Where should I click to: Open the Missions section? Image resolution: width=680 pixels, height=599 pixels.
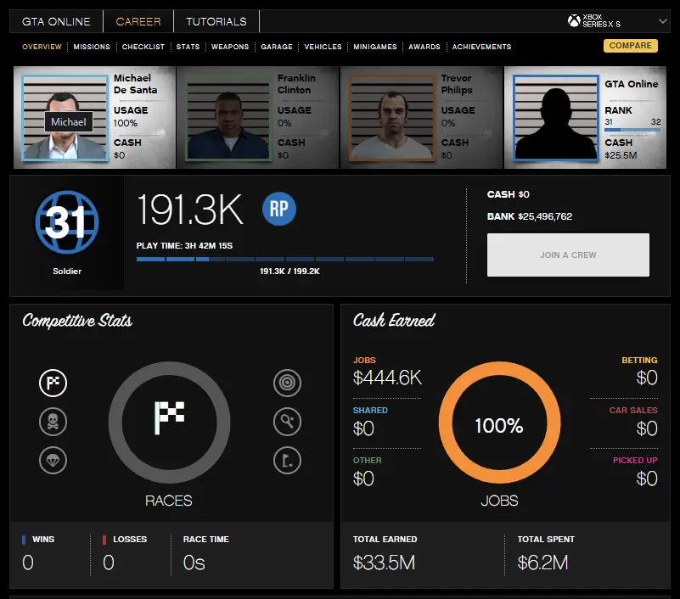pos(92,47)
